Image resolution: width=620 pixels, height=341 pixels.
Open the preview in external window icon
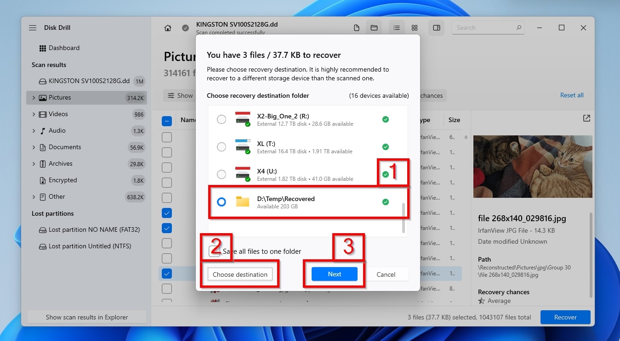coord(586,118)
